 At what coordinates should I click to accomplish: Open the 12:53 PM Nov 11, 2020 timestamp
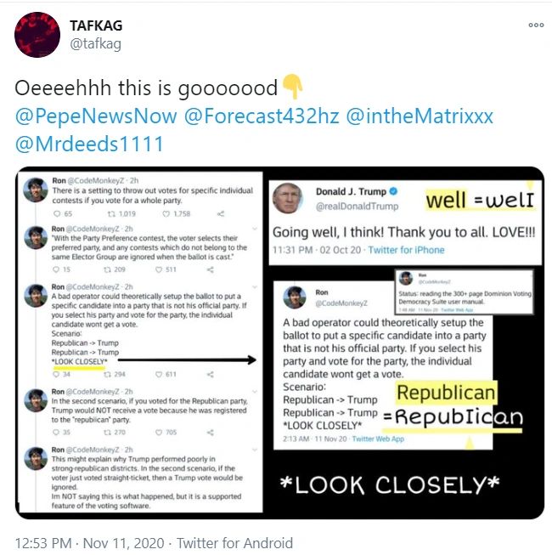pos(89,543)
